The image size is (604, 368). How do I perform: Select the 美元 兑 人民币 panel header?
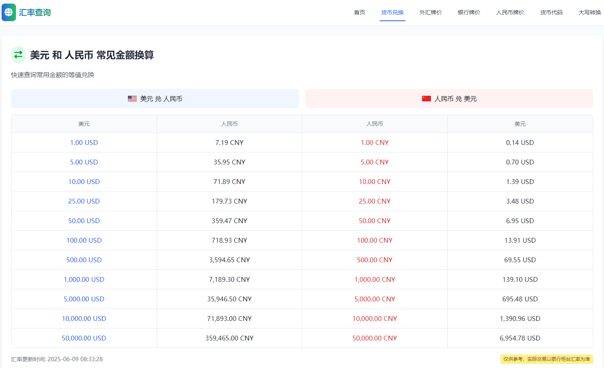[x=155, y=99]
